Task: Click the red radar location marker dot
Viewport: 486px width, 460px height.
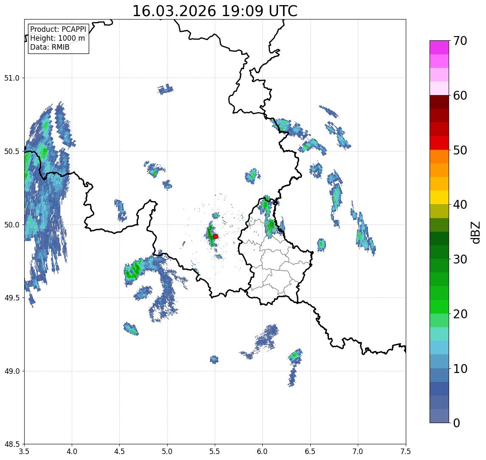Action: [x=216, y=236]
